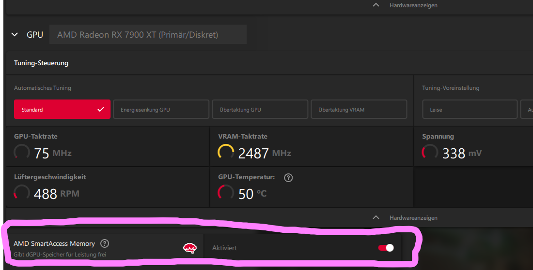Viewport: 533px width, 270px height.
Task: Click the Automatisches Tuning label
Action: tap(43, 88)
